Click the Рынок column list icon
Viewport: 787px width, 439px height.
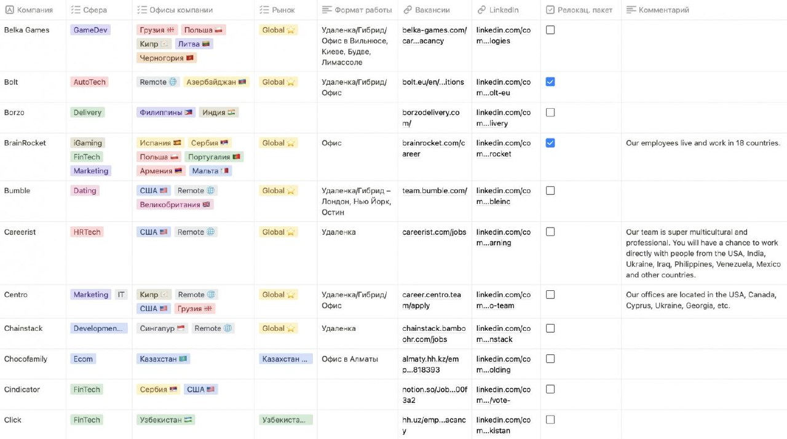264,10
